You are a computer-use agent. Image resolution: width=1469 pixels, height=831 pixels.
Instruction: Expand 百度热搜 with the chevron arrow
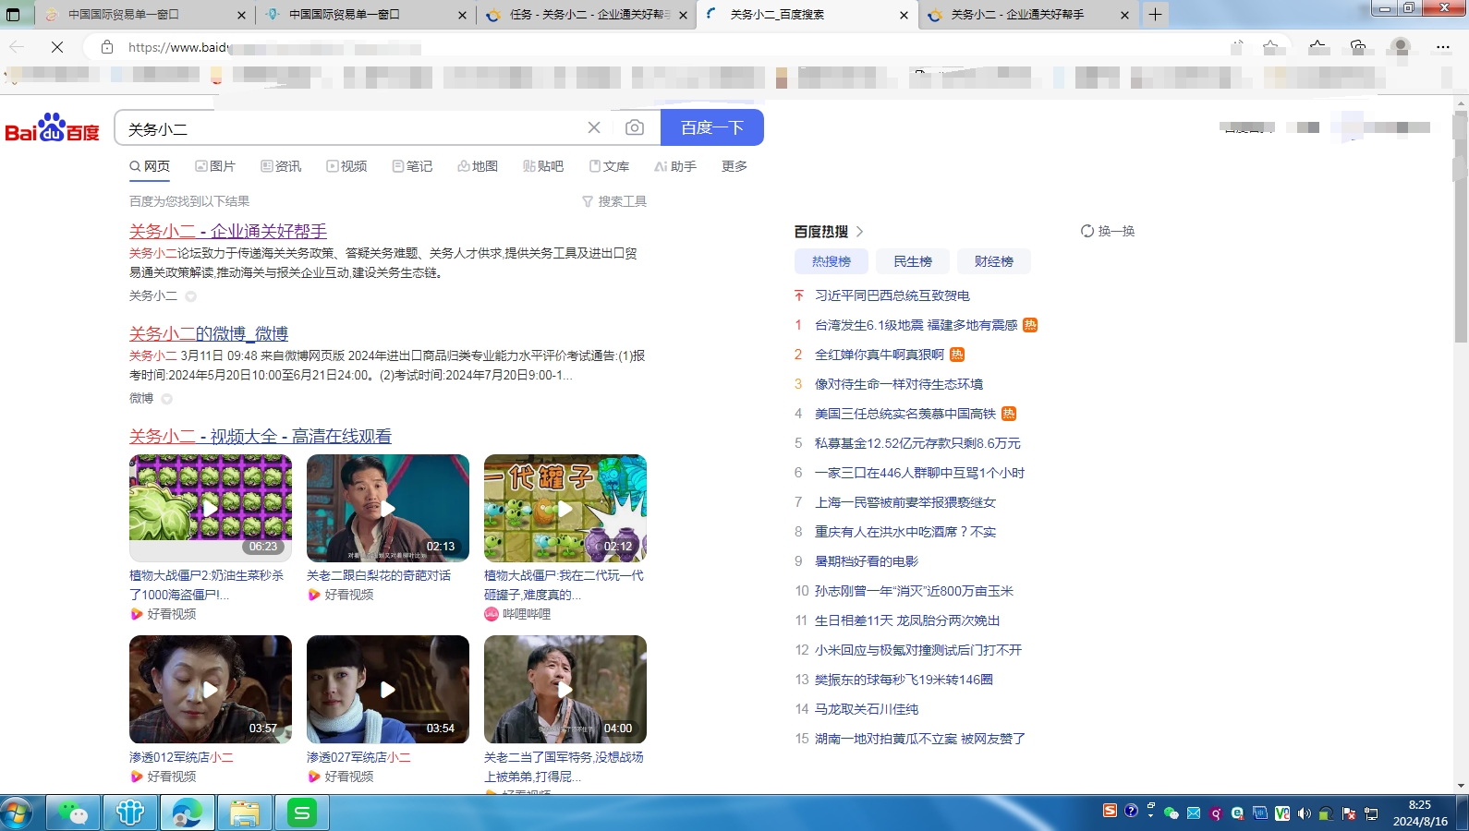coord(860,232)
